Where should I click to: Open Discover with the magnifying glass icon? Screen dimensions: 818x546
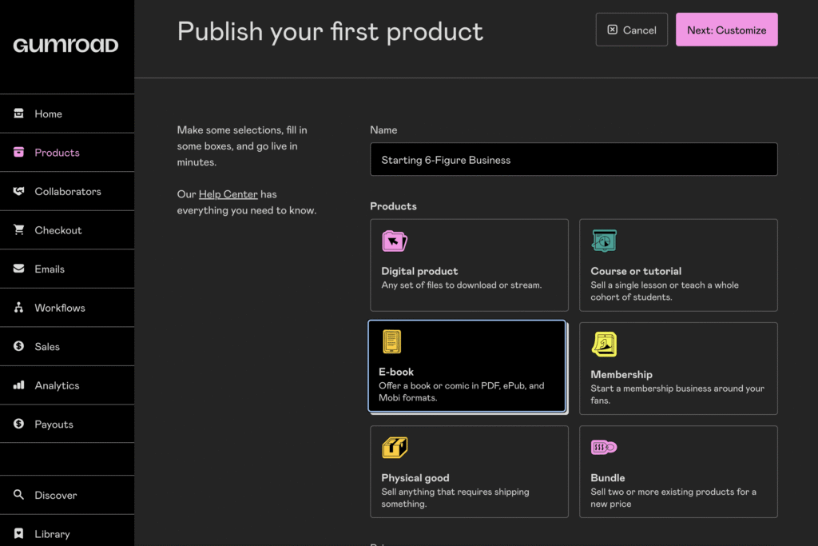pyautogui.click(x=18, y=495)
